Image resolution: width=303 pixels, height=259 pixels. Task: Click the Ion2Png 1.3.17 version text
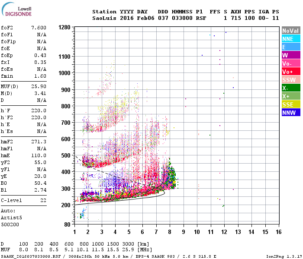coord(284,256)
